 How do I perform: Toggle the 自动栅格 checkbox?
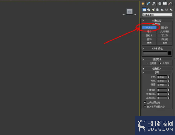(149, 24)
